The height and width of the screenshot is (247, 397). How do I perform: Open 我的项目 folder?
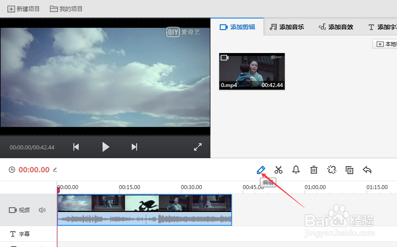66,9
